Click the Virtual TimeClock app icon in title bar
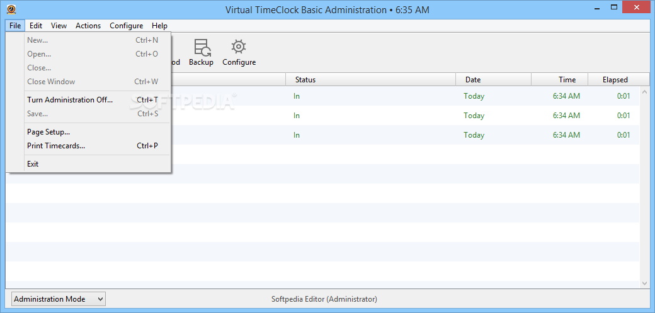 point(12,9)
